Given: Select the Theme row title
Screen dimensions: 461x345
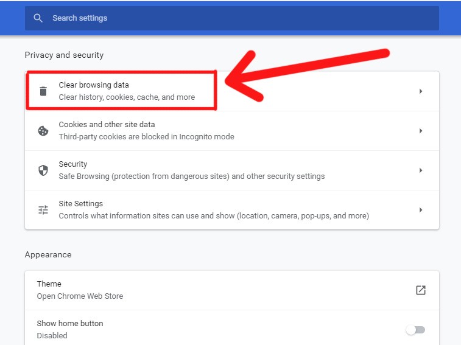Looking at the screenshot, I should coord(49,284).
